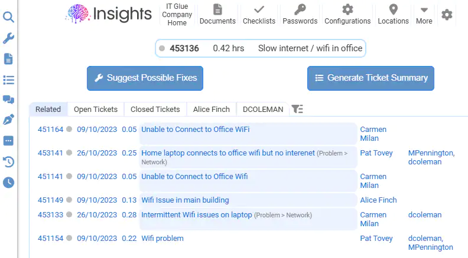468x258 pixels.
Task: Select the Alice Finch tab
Action: pos(212,109)
